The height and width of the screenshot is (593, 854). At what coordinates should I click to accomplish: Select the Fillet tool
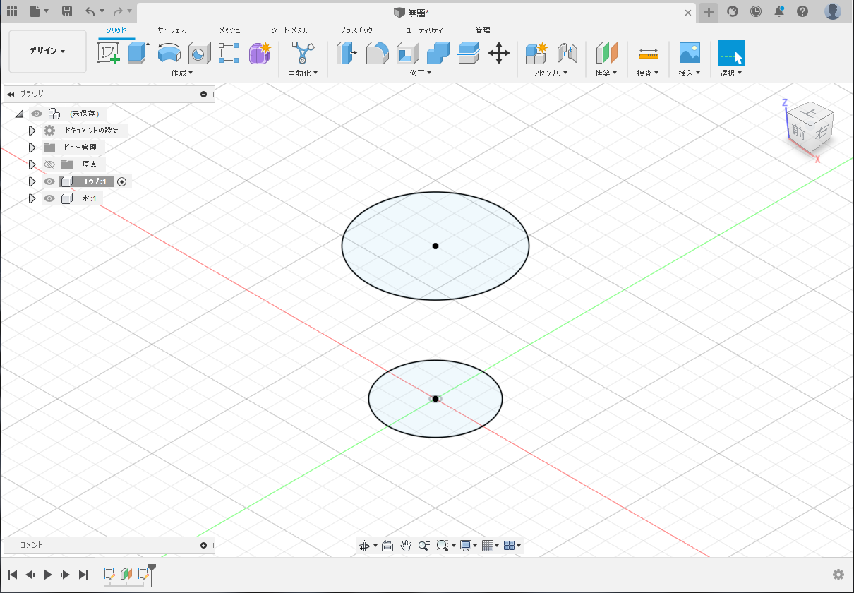378,53
